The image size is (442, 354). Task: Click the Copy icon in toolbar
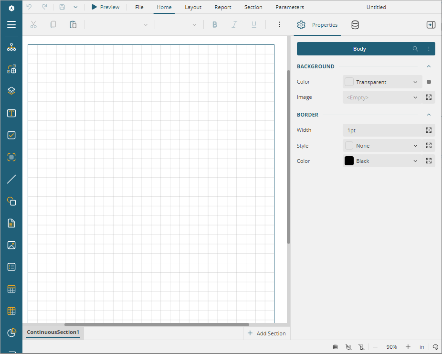click(x=53, y=25)
